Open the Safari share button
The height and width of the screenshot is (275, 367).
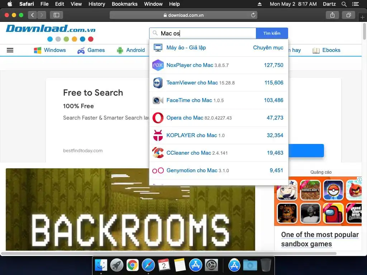(x=332, y=15)
